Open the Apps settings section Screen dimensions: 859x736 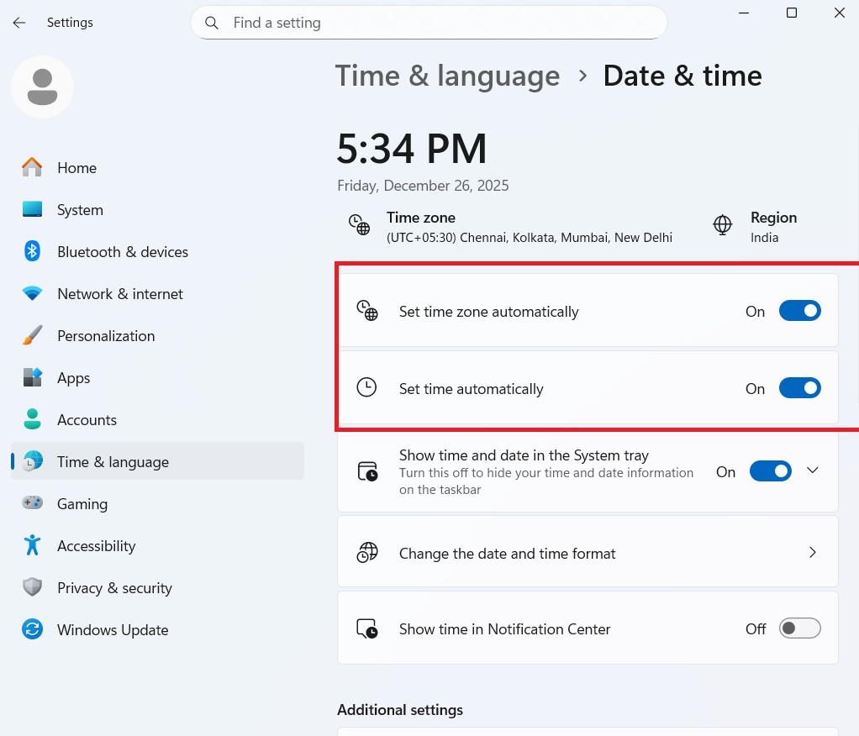pyautogui.click(x=73, y=377)
